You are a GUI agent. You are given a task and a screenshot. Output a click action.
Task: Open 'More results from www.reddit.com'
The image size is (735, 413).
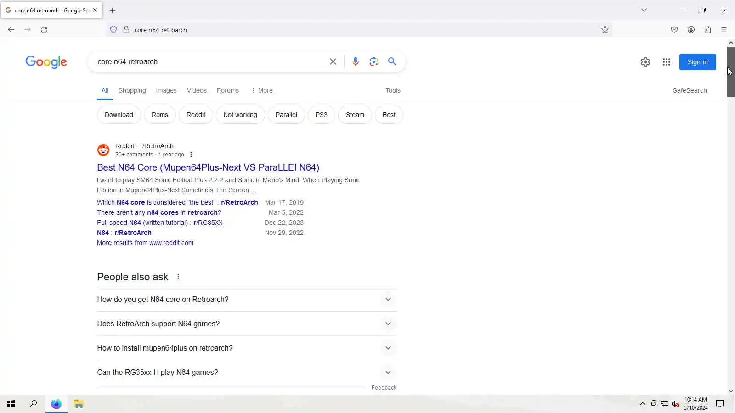(x=145, y=243)
